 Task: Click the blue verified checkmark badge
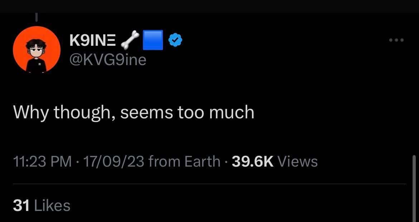tap(175, 40)
